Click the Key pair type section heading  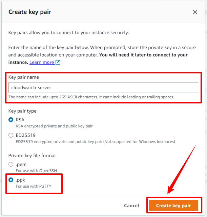[x=22, y=111]
